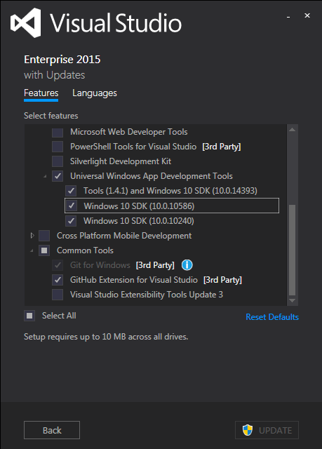The width and height of the screenshot is (322, 449).
Task: Close the Visual Studio setup window
Action: 307,15
